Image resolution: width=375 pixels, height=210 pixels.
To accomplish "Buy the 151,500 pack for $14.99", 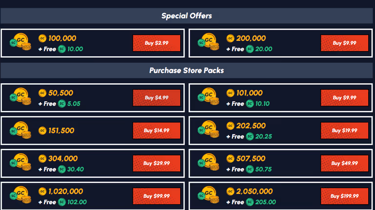I will 156,130.
